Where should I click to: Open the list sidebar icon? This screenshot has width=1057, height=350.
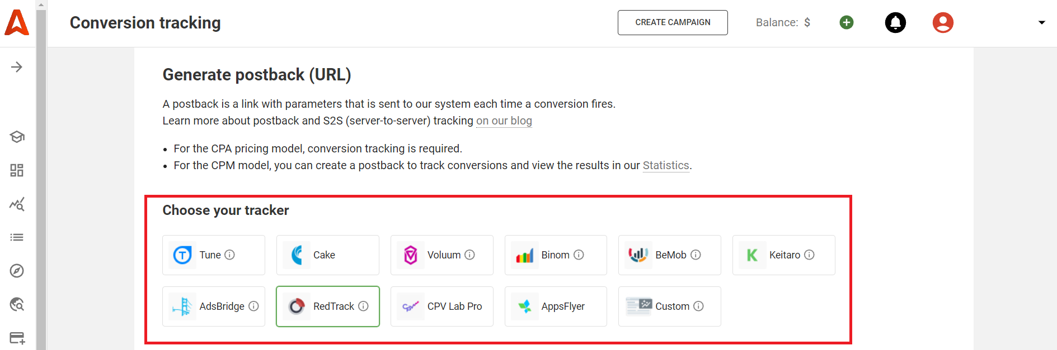pos(17,237)
